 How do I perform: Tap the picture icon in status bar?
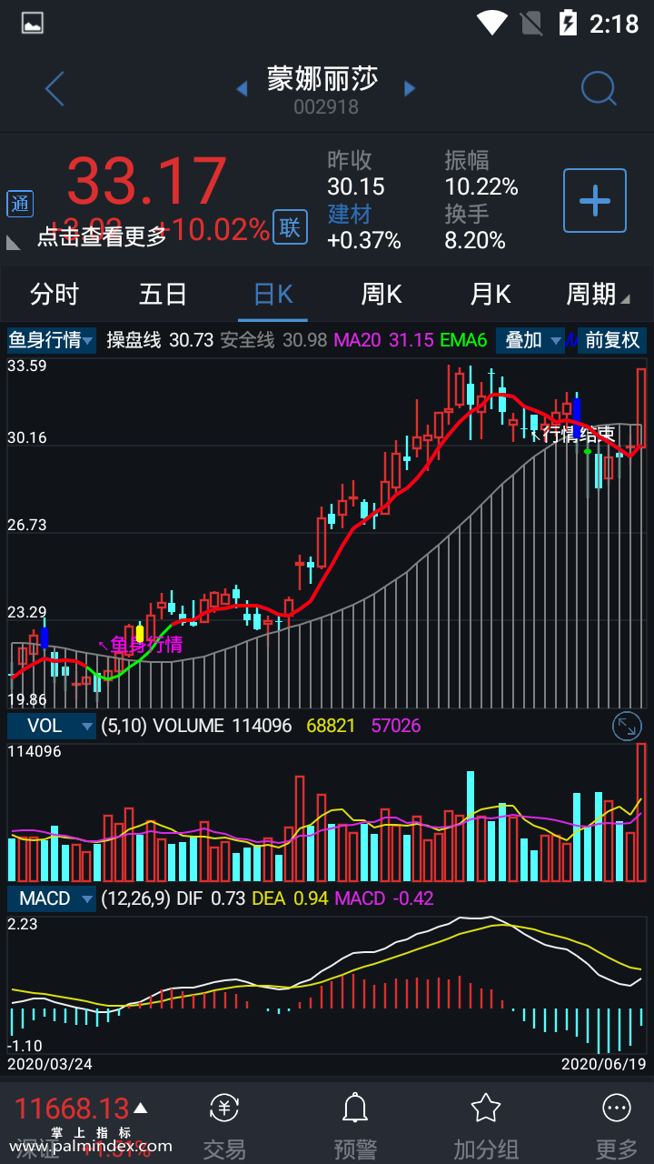32,23
